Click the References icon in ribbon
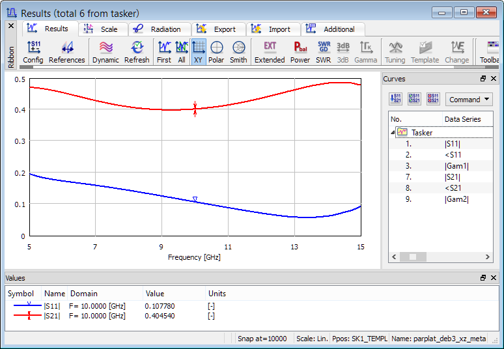The width and height of the screenshot is (504, 349). (x=67, y=51)
